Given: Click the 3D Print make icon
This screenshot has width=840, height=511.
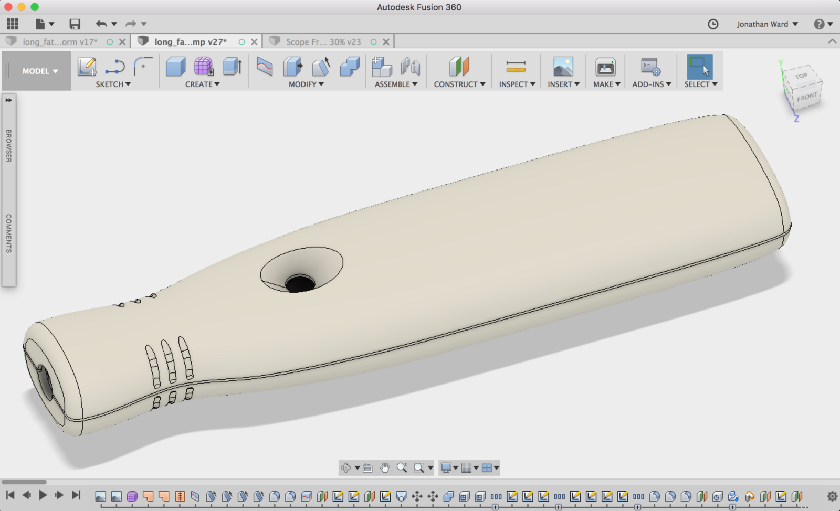Looking at the screenshot, I should coord(605,67).
